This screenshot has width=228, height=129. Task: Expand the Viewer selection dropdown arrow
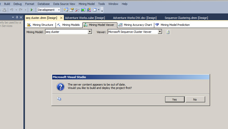click(160, 32)
